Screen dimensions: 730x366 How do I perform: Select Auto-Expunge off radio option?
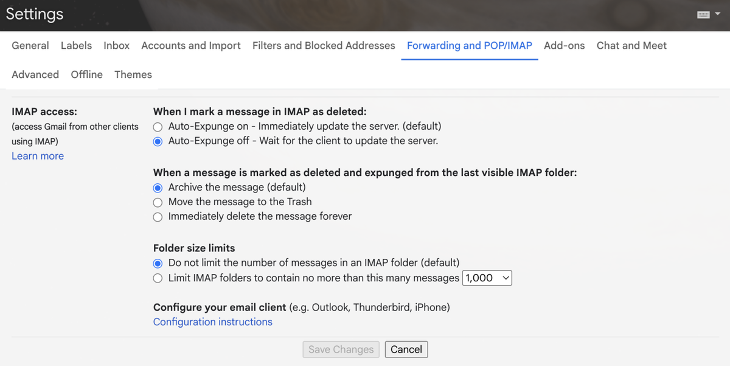click(158, 141)
